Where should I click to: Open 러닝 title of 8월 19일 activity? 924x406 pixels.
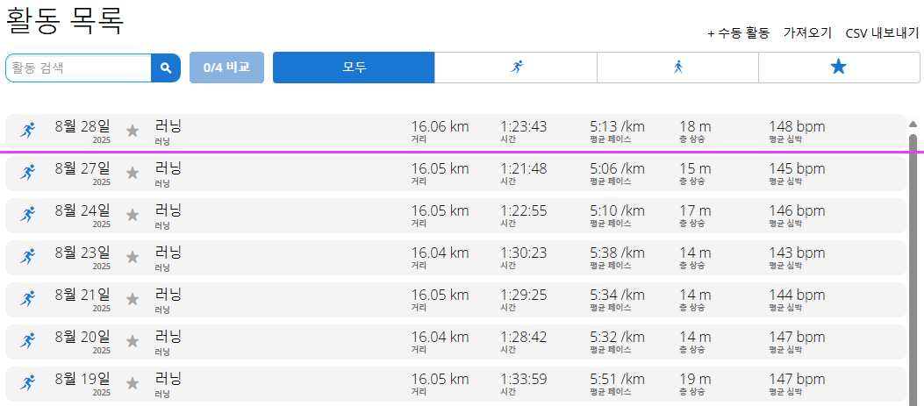(168, 379)
